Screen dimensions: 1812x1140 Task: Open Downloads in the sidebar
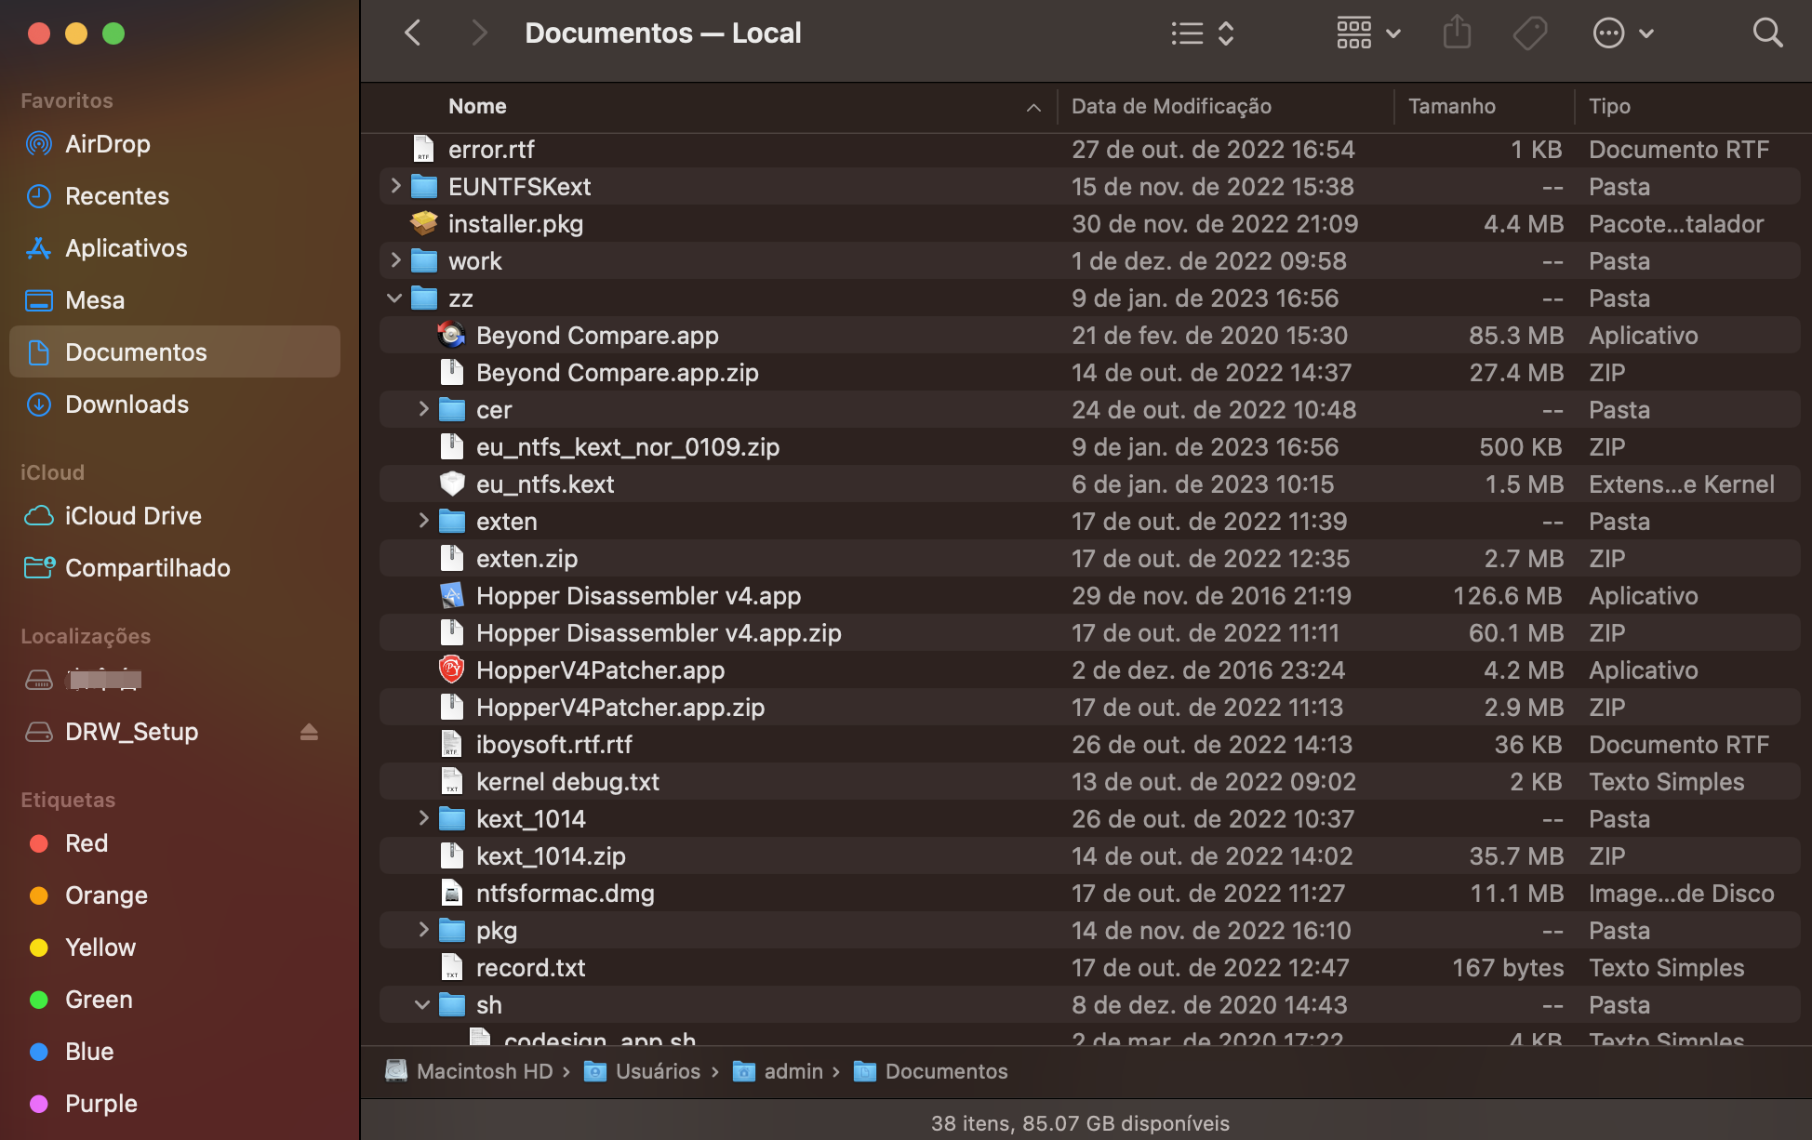click(x=175, y=404)
